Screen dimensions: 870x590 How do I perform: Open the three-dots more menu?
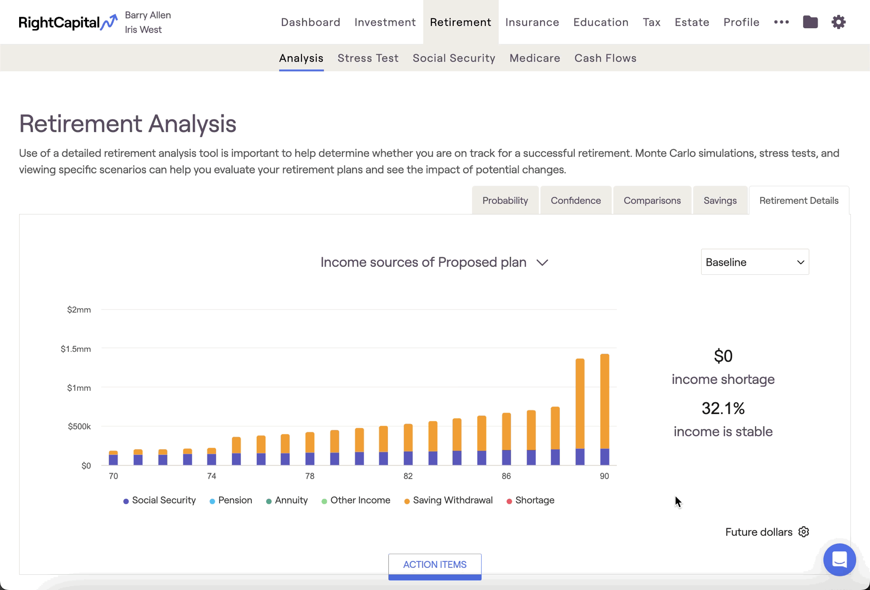coord(781,22)
